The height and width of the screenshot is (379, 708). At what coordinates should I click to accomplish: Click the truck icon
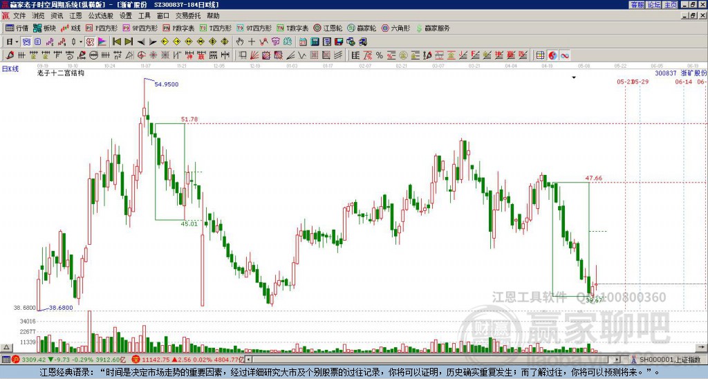coord(363,42)
